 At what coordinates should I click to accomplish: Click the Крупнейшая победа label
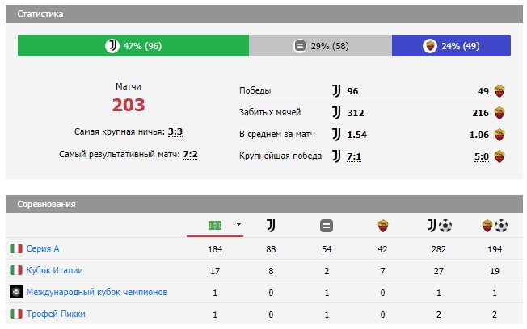[x=280, y=156]
